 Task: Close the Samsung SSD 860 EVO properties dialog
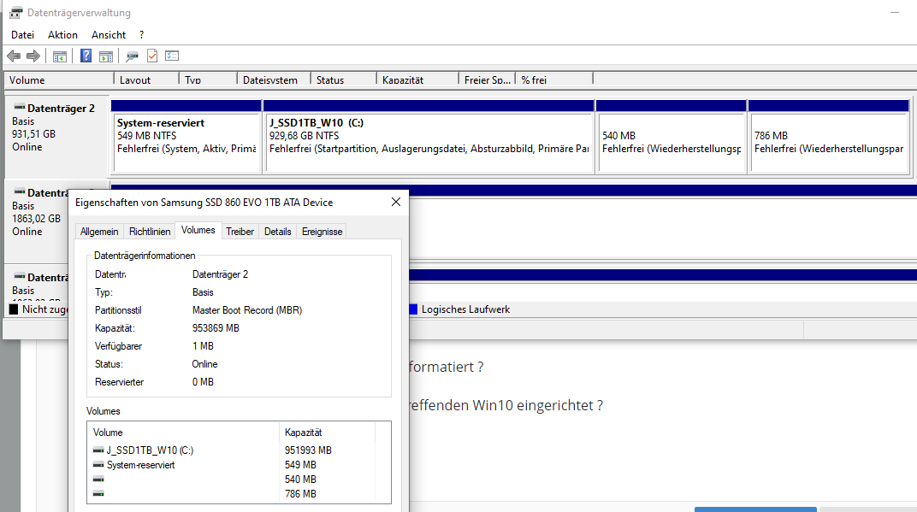pyautogui.click(x=396, y=202)
